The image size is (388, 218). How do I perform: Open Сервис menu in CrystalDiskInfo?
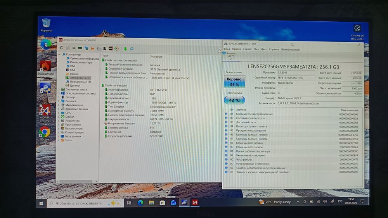coord(248,49)
